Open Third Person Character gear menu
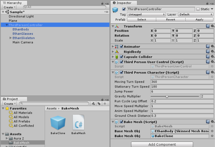This screenshot has height=147, width=215. [x=212, y=72]
